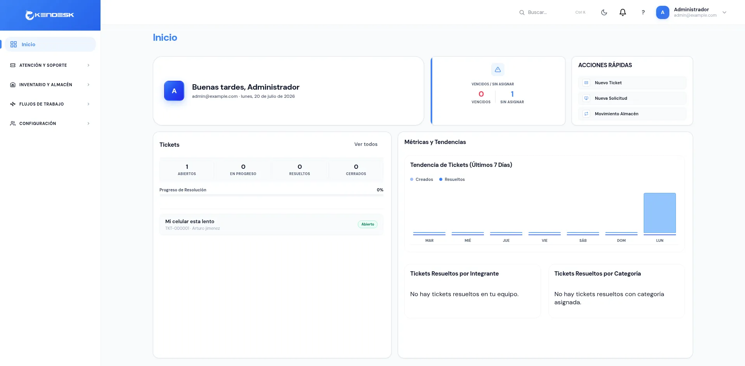Click the Nuevo Ticket quick action

point(632,83)
